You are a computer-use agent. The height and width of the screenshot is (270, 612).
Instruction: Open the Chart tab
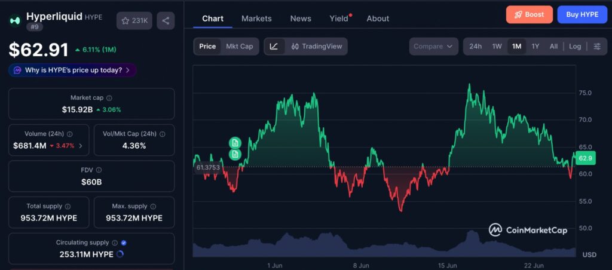click(x=213, y=19)
